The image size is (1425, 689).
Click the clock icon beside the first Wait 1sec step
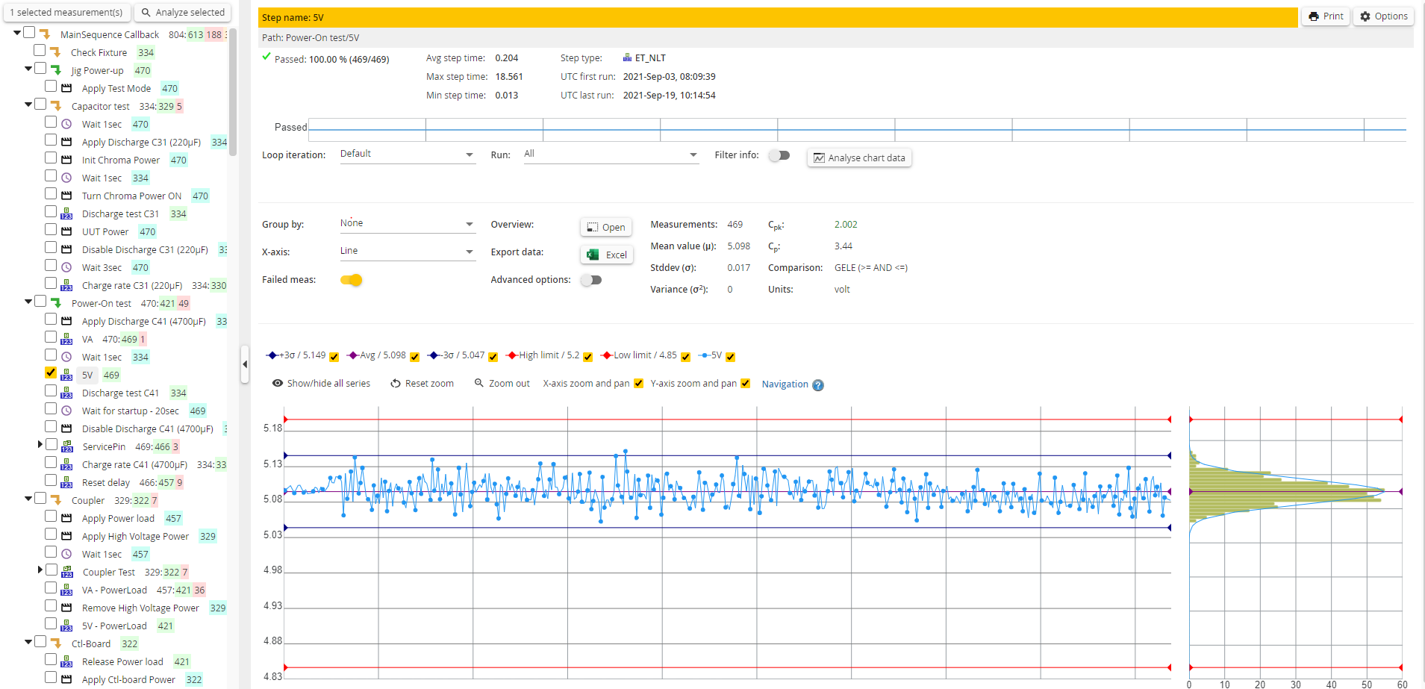[66, 125]
